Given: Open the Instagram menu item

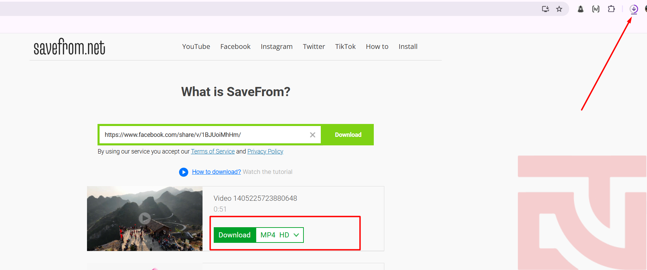Looking at the screenshot, I should [x=277, y=47].
